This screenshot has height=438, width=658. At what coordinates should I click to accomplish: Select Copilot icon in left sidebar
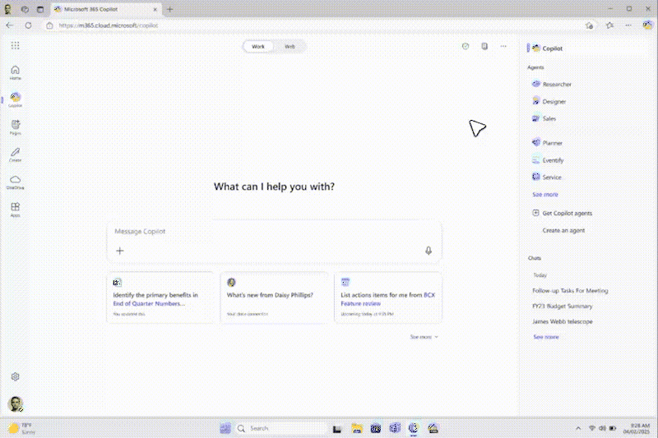pos(15,99)
